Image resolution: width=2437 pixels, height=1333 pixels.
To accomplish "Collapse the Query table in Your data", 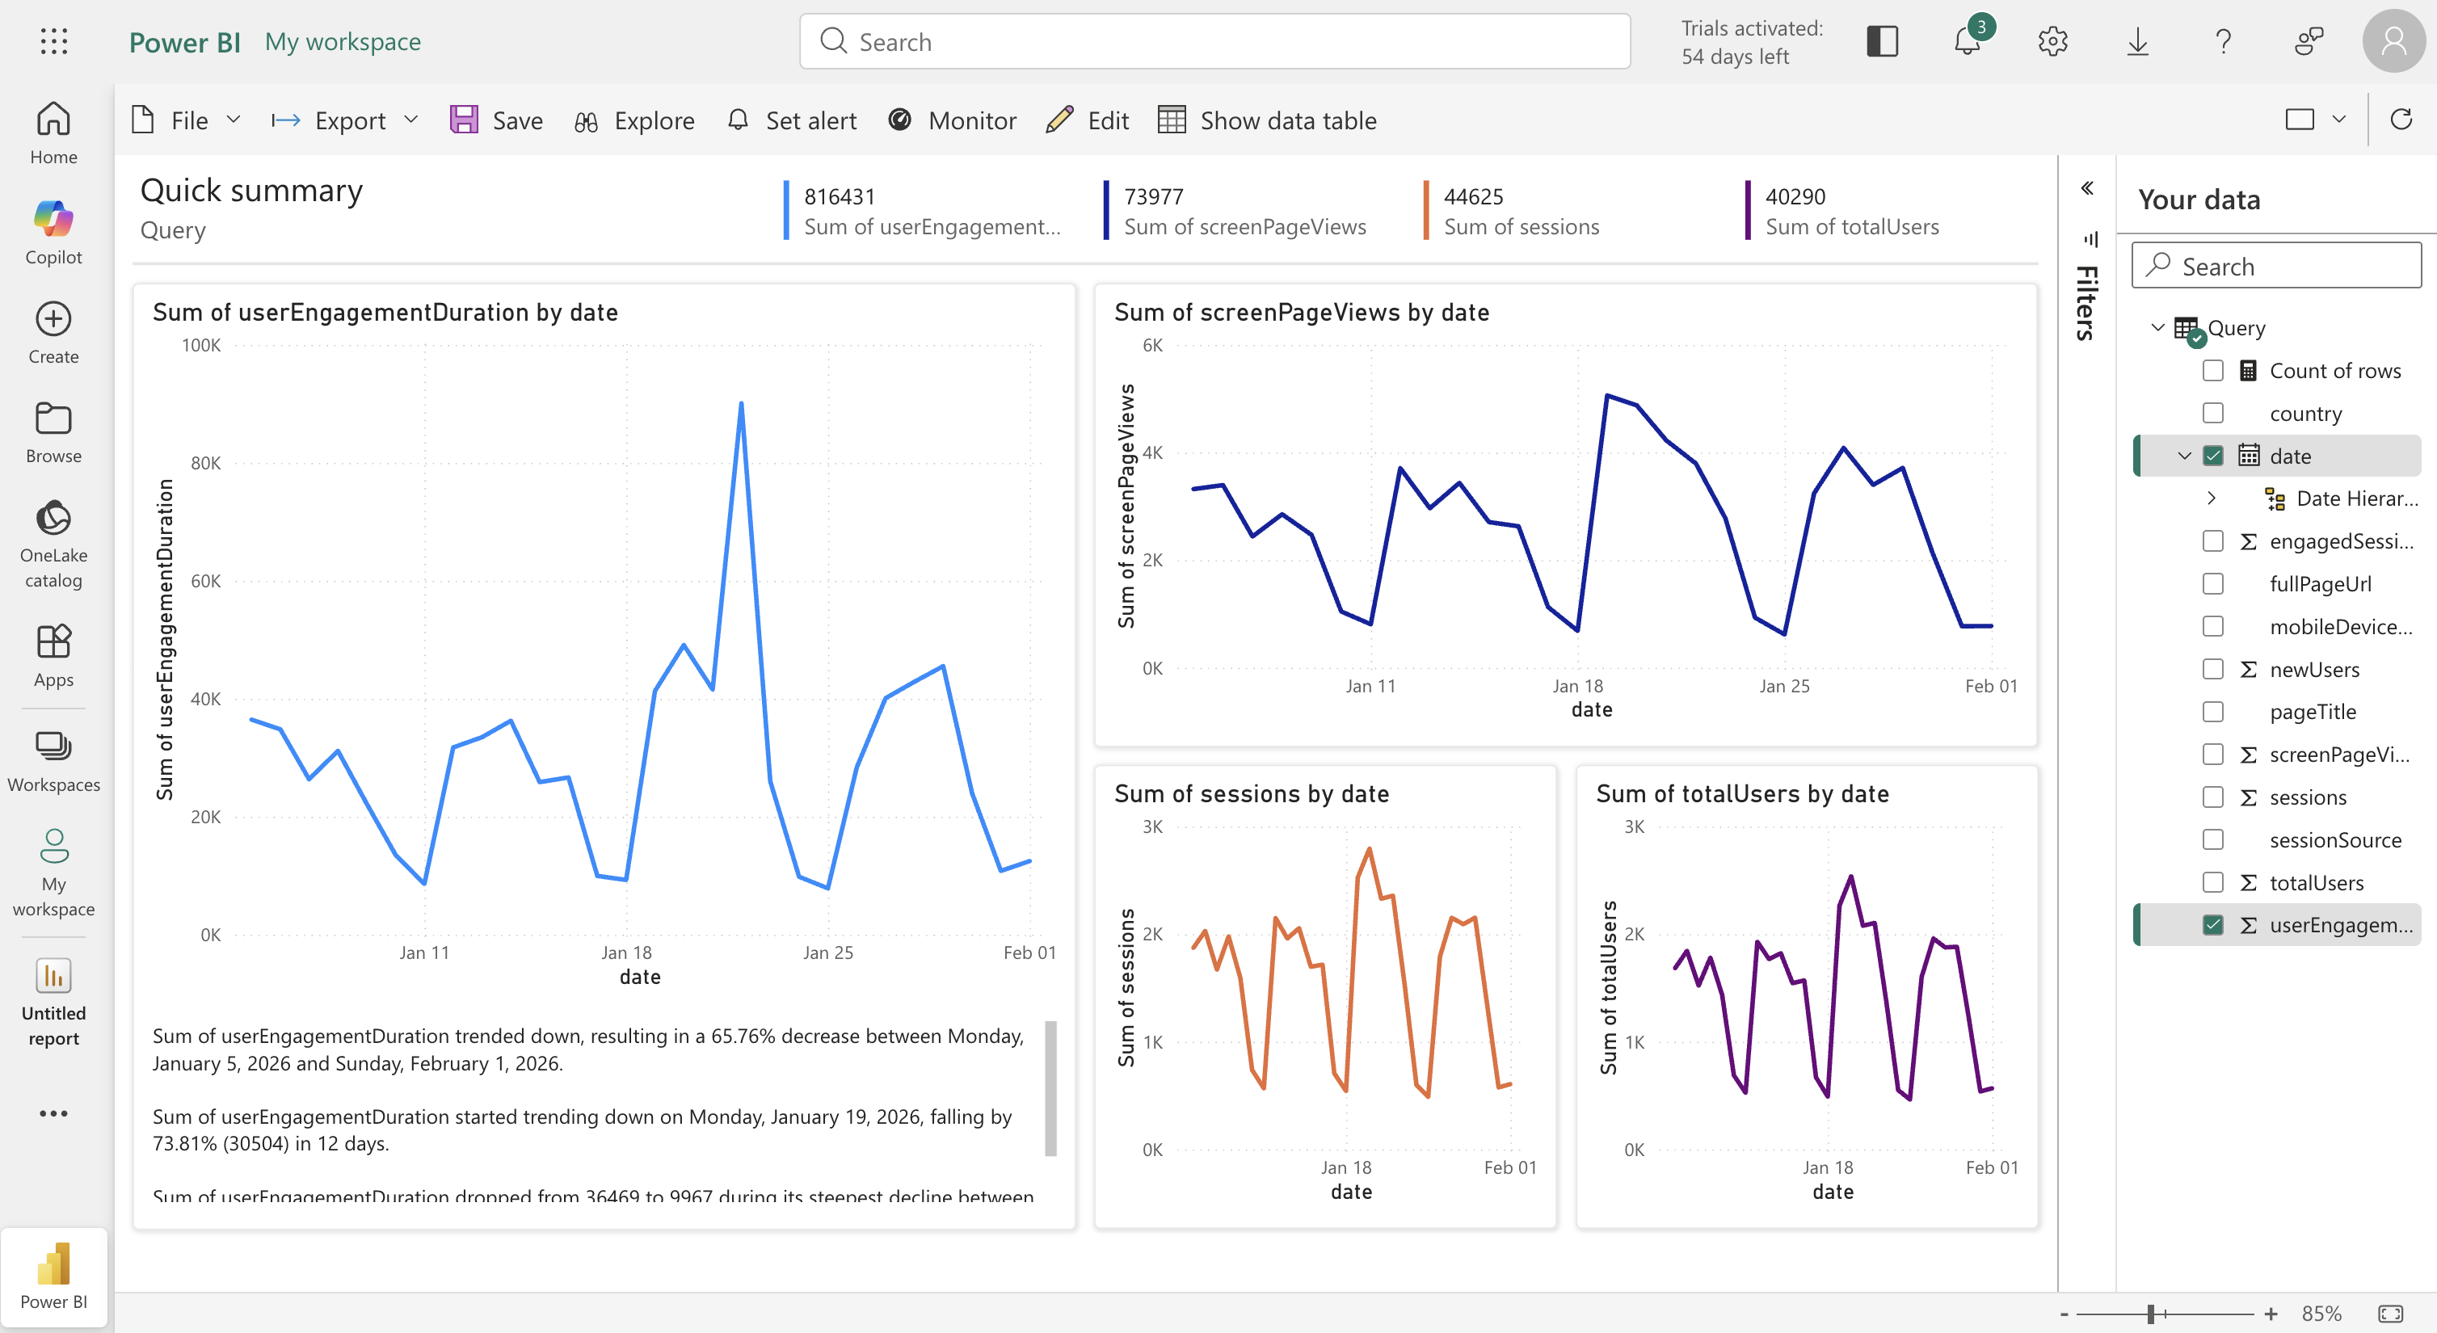I will click(x=2158, y=326).
